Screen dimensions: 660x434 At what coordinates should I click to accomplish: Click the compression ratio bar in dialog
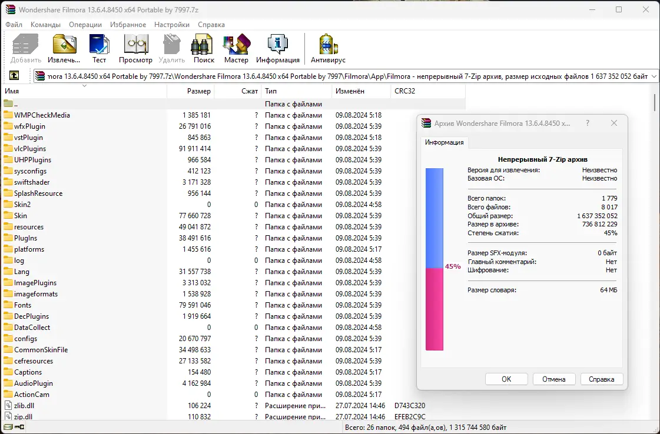[x=435, y=259]
